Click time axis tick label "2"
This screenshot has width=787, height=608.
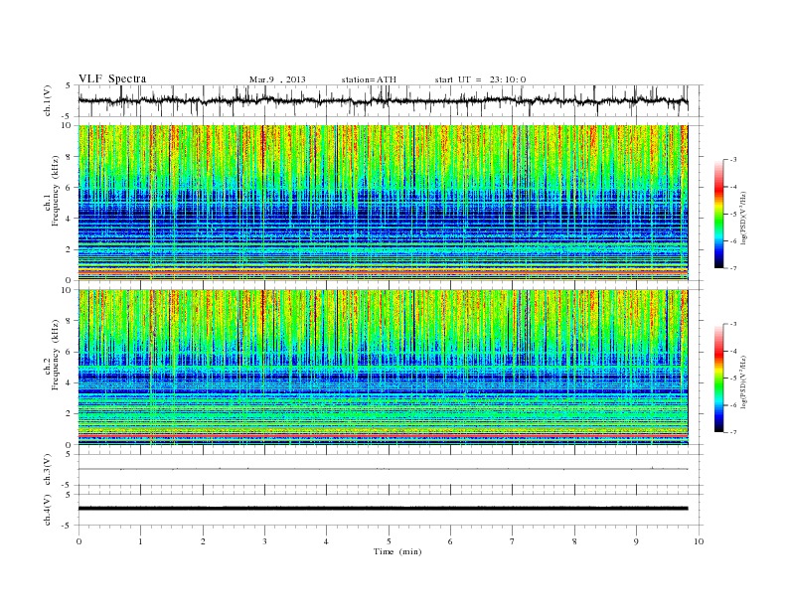tap(203, 541)
